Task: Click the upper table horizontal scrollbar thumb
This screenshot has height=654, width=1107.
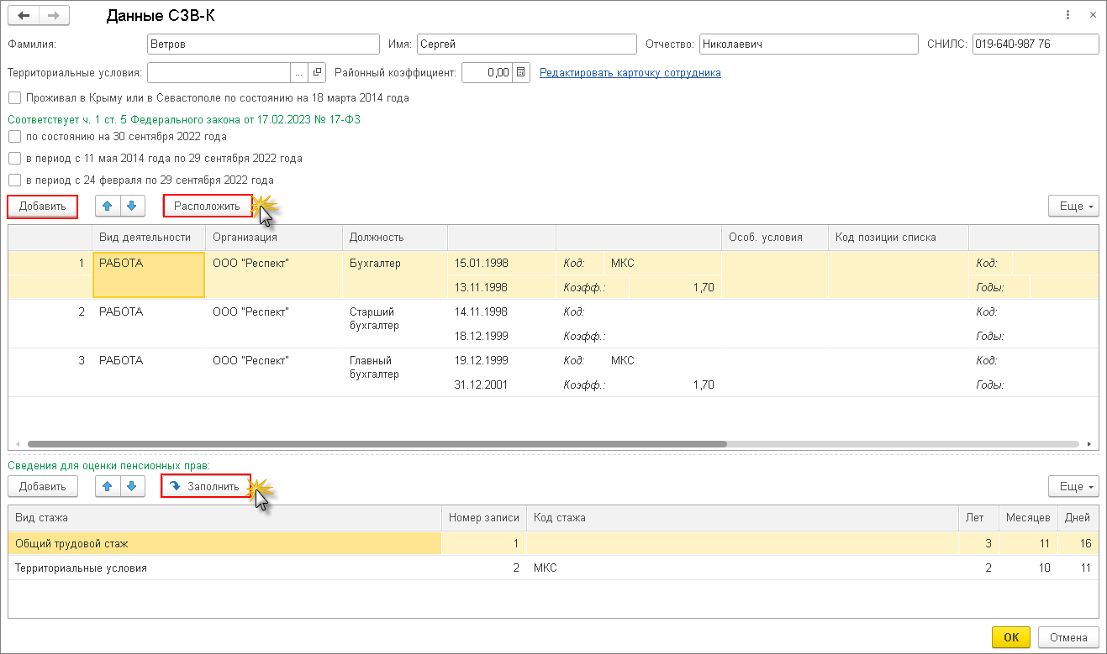Action: point(377,443)
